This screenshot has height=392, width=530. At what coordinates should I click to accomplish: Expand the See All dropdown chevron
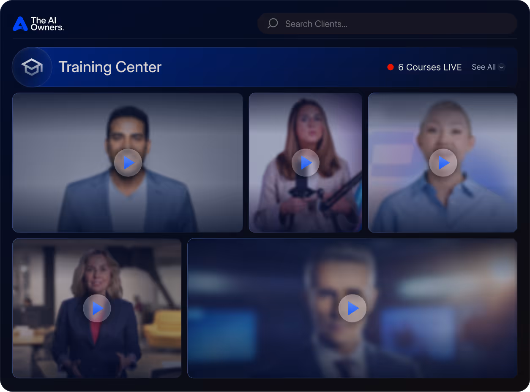[x=502, y=67]
